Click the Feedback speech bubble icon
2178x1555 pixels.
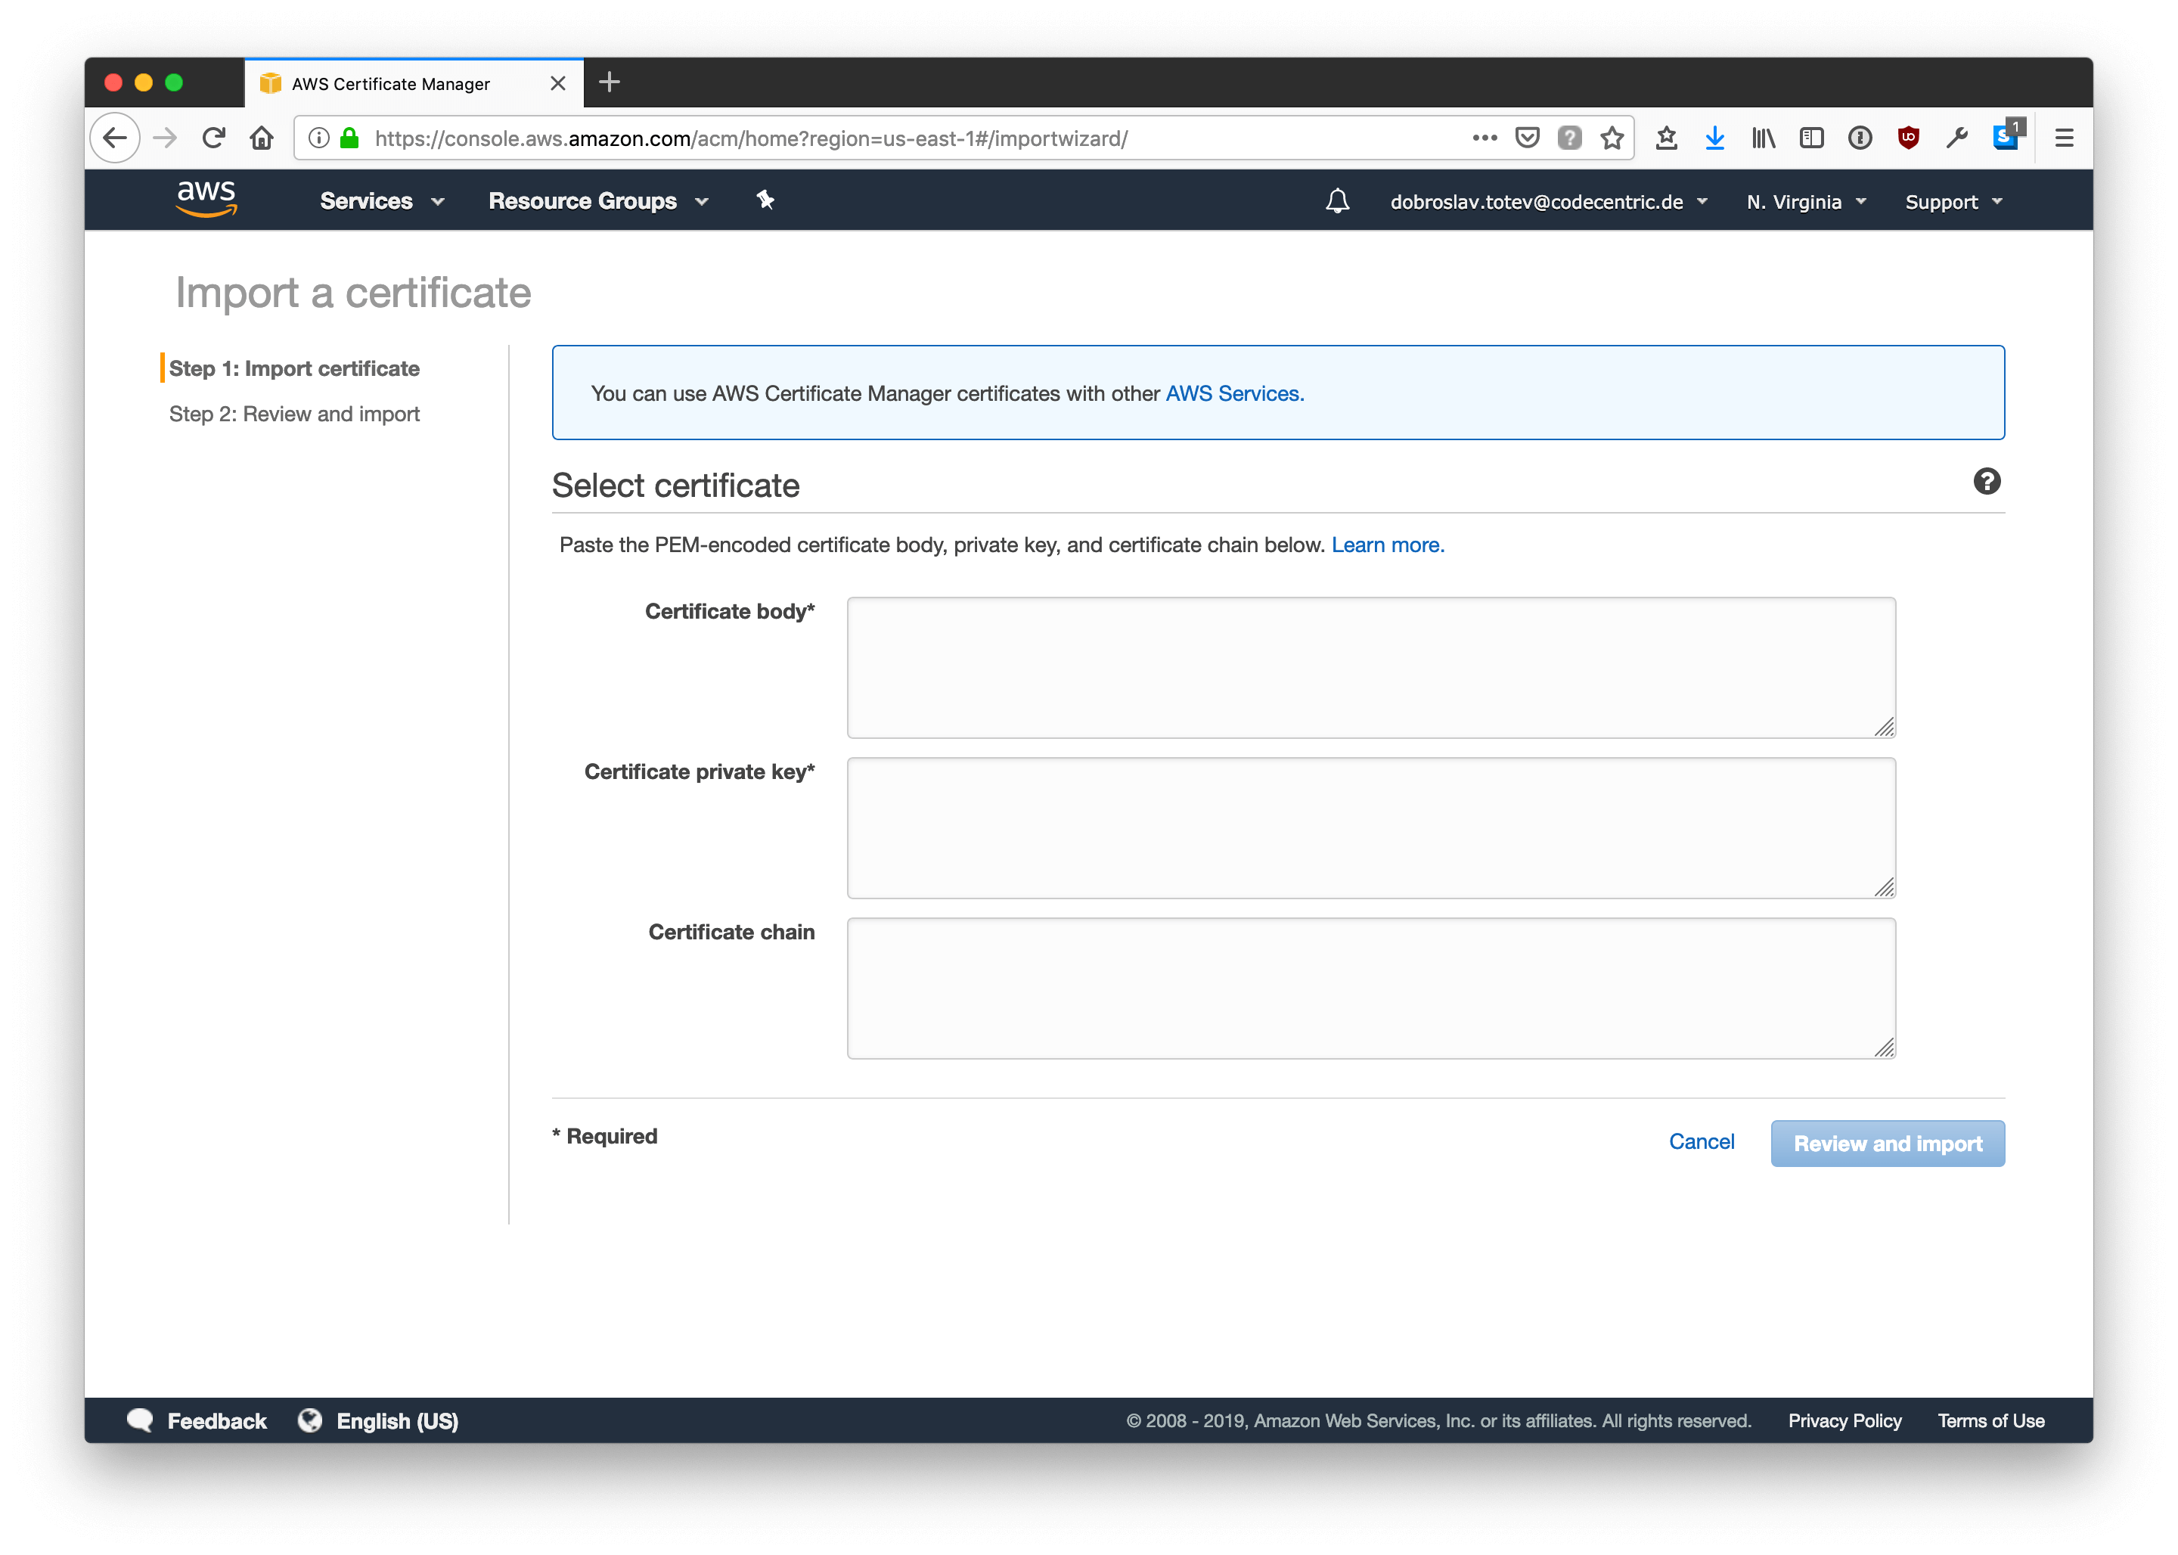pos(140,1420)
